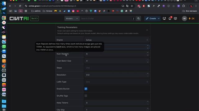Click the 2K buzz lightning balance
Viewport: 199px width, 111px height.
click(x=192, y=18)
